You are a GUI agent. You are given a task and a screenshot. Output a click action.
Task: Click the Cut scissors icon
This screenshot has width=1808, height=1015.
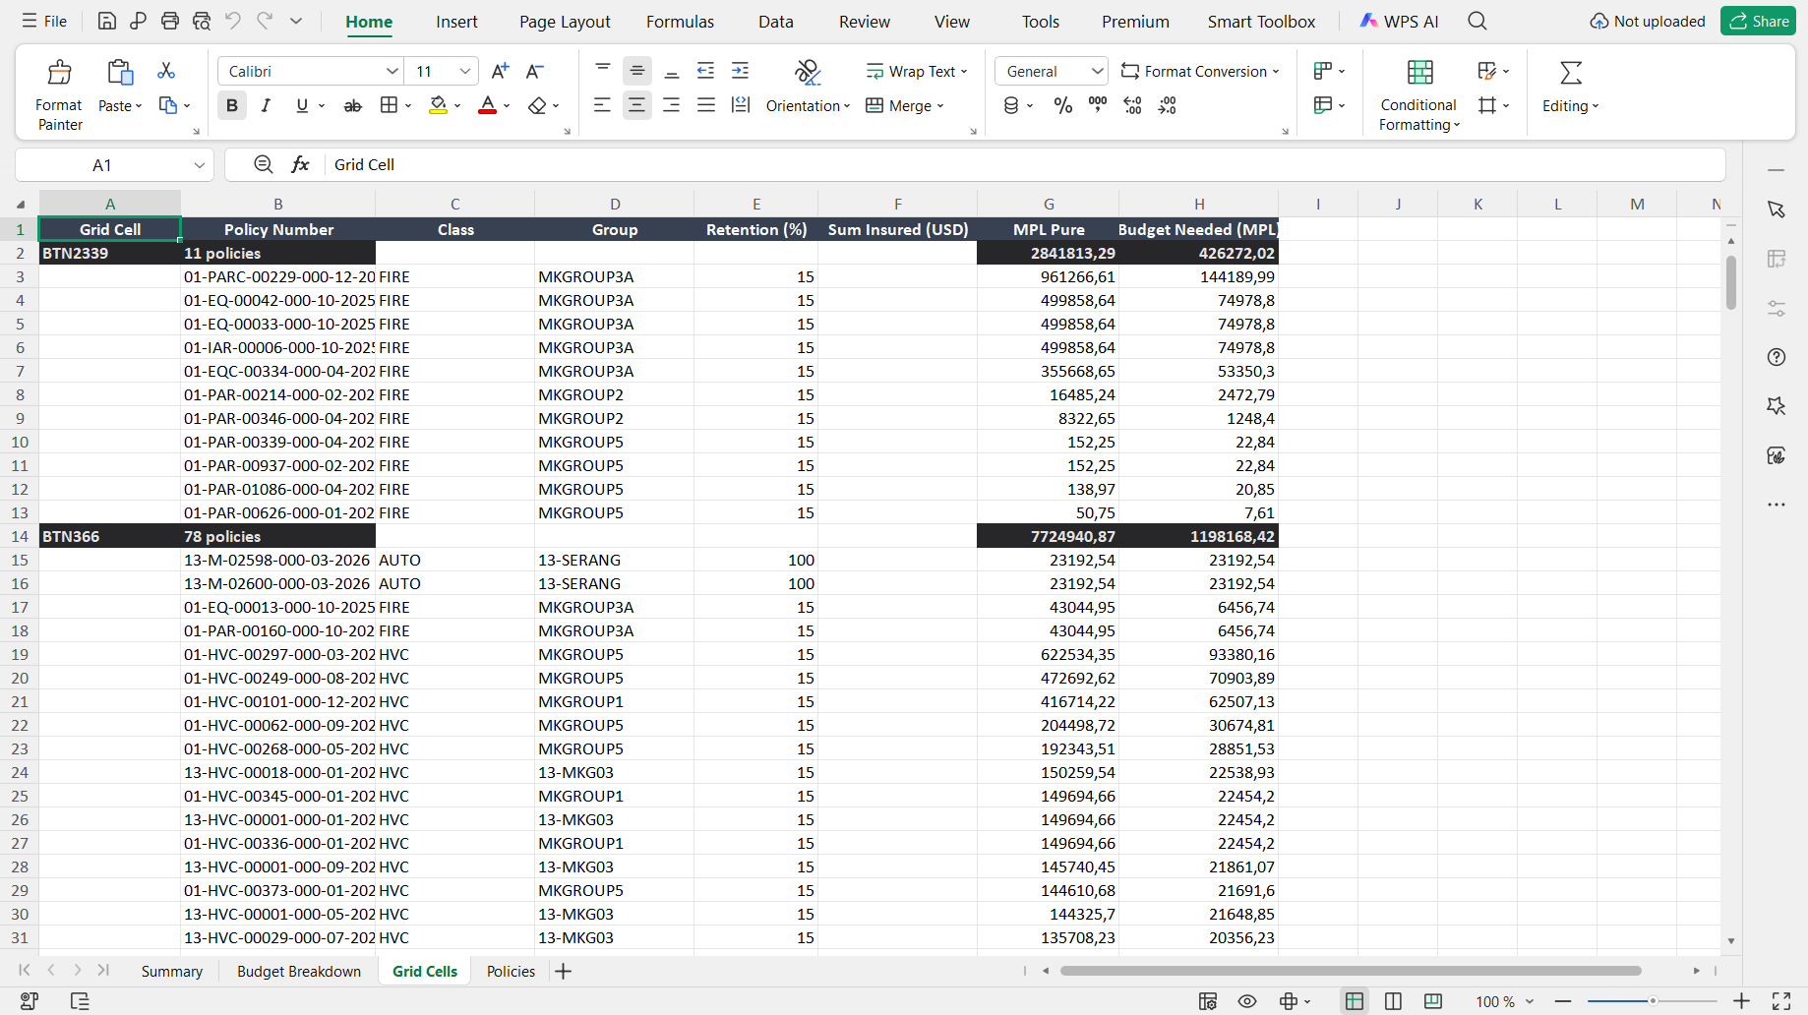pyautogui.click(x=166, y=71)
